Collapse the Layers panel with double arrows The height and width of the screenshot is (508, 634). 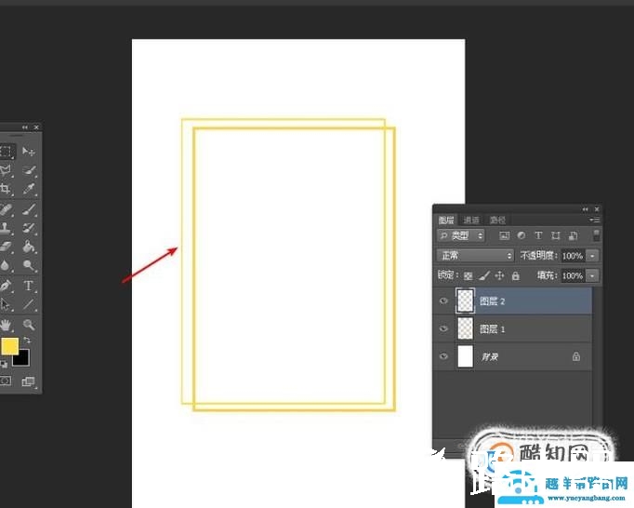(585, 209)
